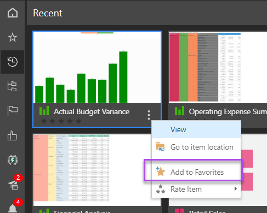Open the thumbs-up recommendations icon
The image size is (267, 213).
tap(12, 135)
